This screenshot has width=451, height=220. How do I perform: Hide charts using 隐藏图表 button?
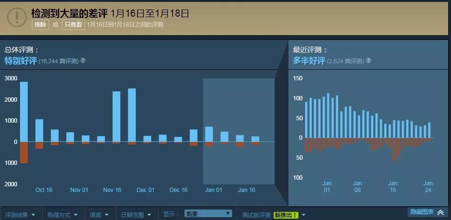[x=427, y=212]
